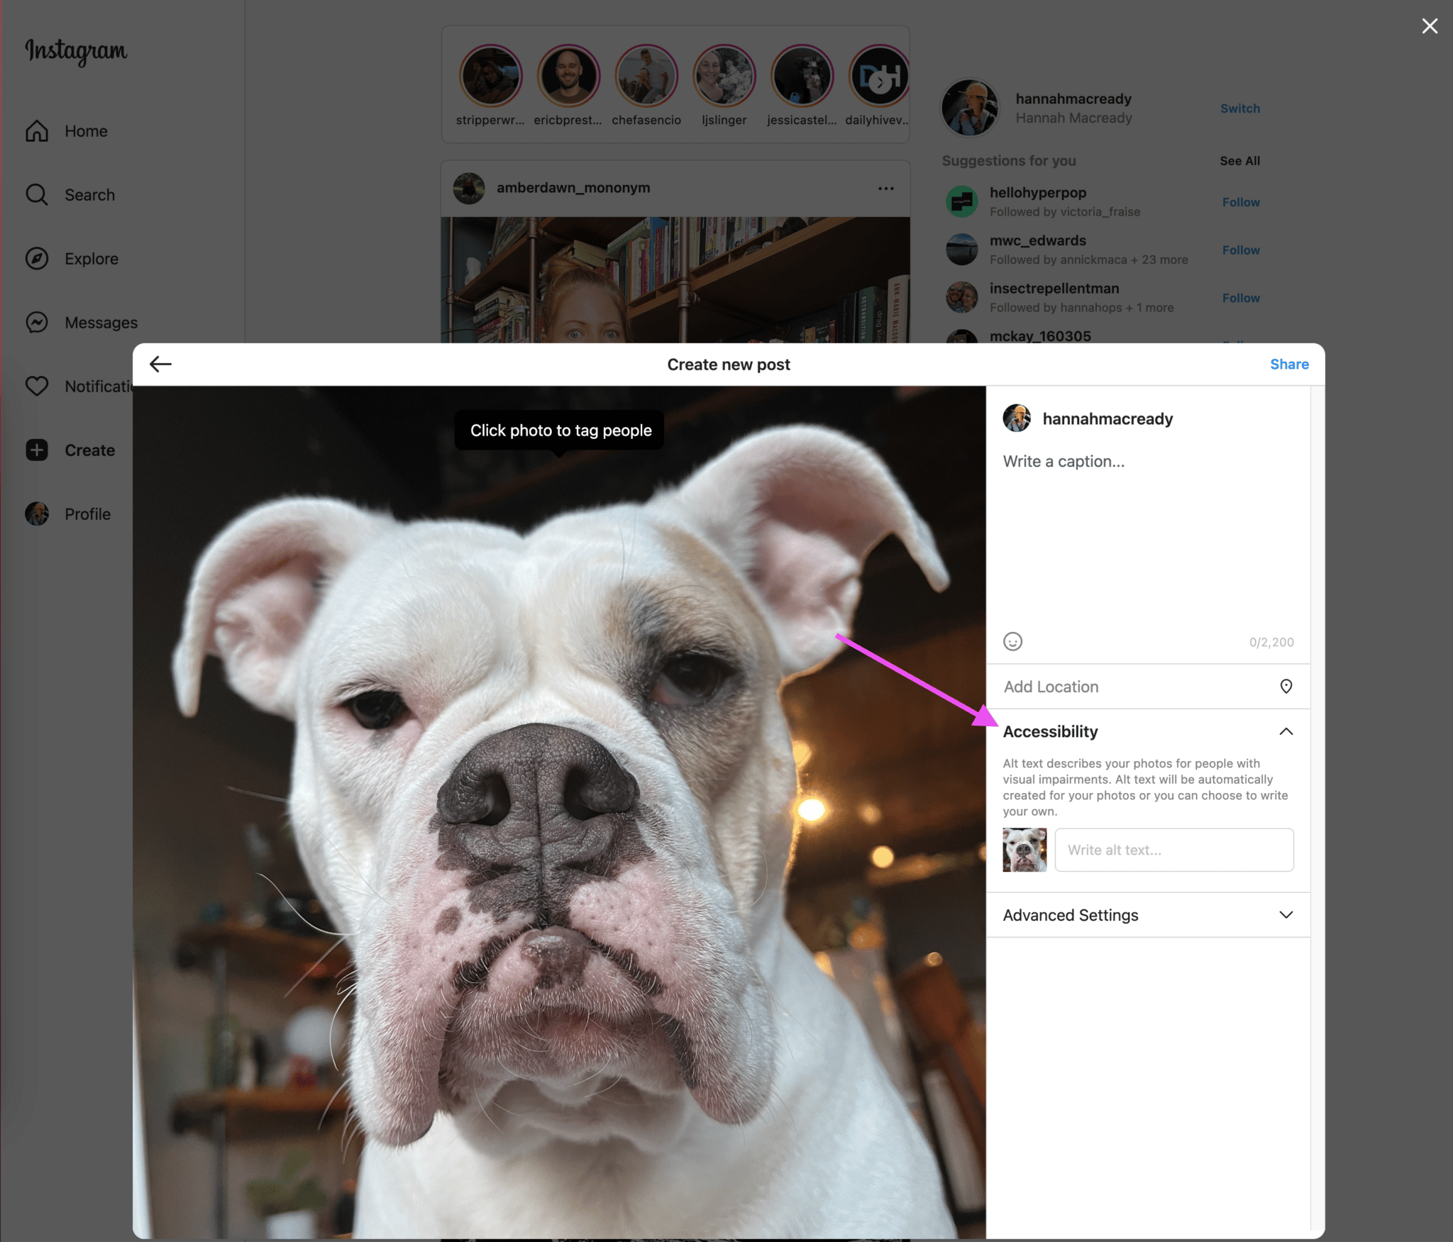Click Share to publish the post
Screen dimensions: 1453x1242
tap(1289, 364)
